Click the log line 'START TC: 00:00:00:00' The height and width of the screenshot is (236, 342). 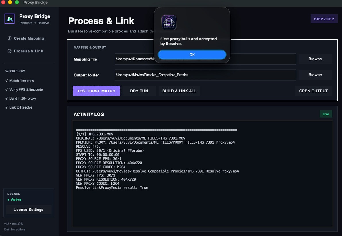click(x=98, y=155)
